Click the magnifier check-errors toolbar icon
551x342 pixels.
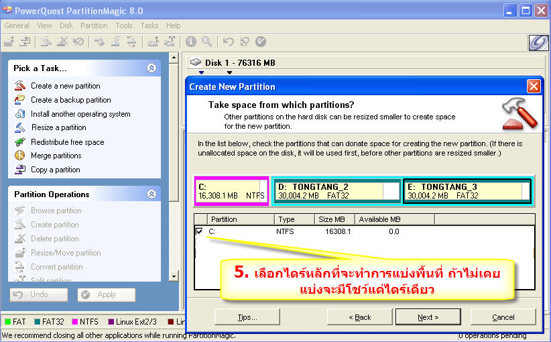207,42
